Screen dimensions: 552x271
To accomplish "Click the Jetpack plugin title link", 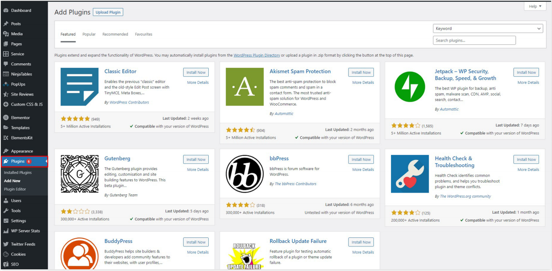I will [x=465, y=75].
